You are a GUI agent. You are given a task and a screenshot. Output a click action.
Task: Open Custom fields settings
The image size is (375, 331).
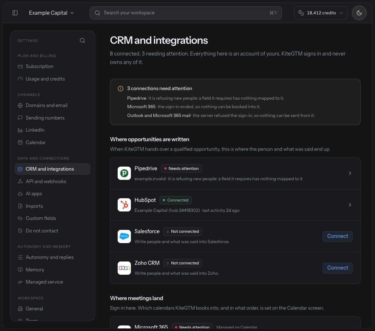52,218
